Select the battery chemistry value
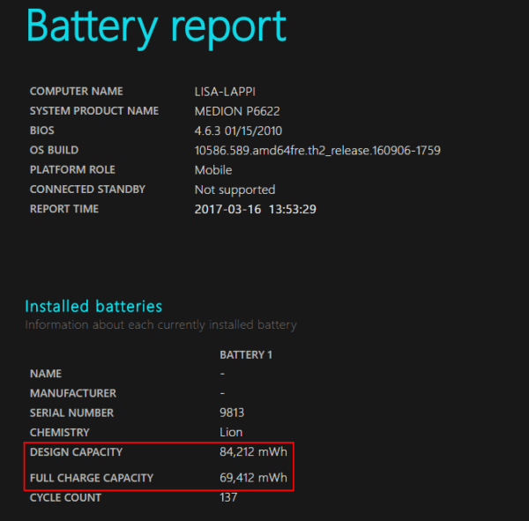The height and width of the screenshot is (521, 529). (231, 432)
